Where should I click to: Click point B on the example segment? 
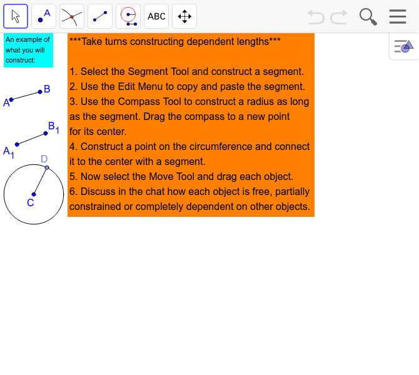pos(40,92)
